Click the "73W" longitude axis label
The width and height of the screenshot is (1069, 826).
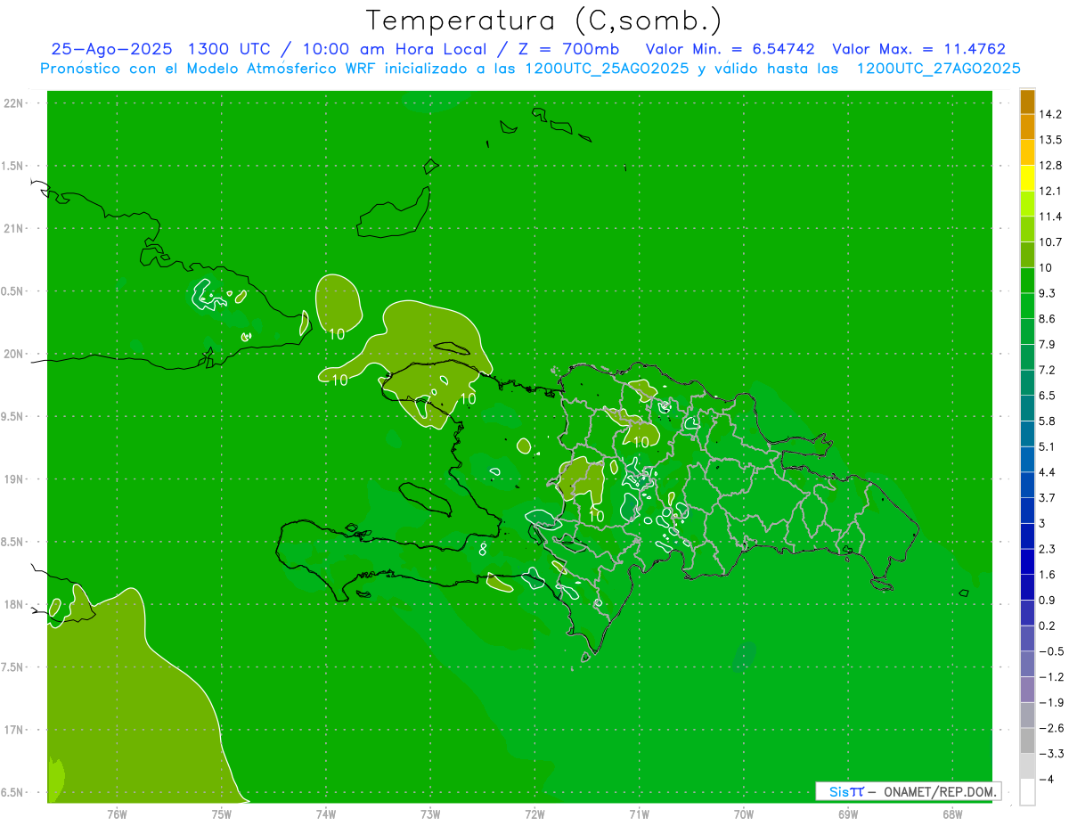pos(430,814)
